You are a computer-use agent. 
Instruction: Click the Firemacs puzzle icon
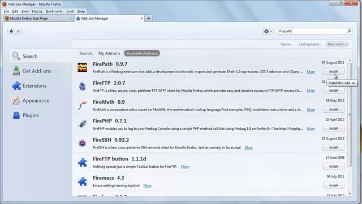[x=82, y=181]
